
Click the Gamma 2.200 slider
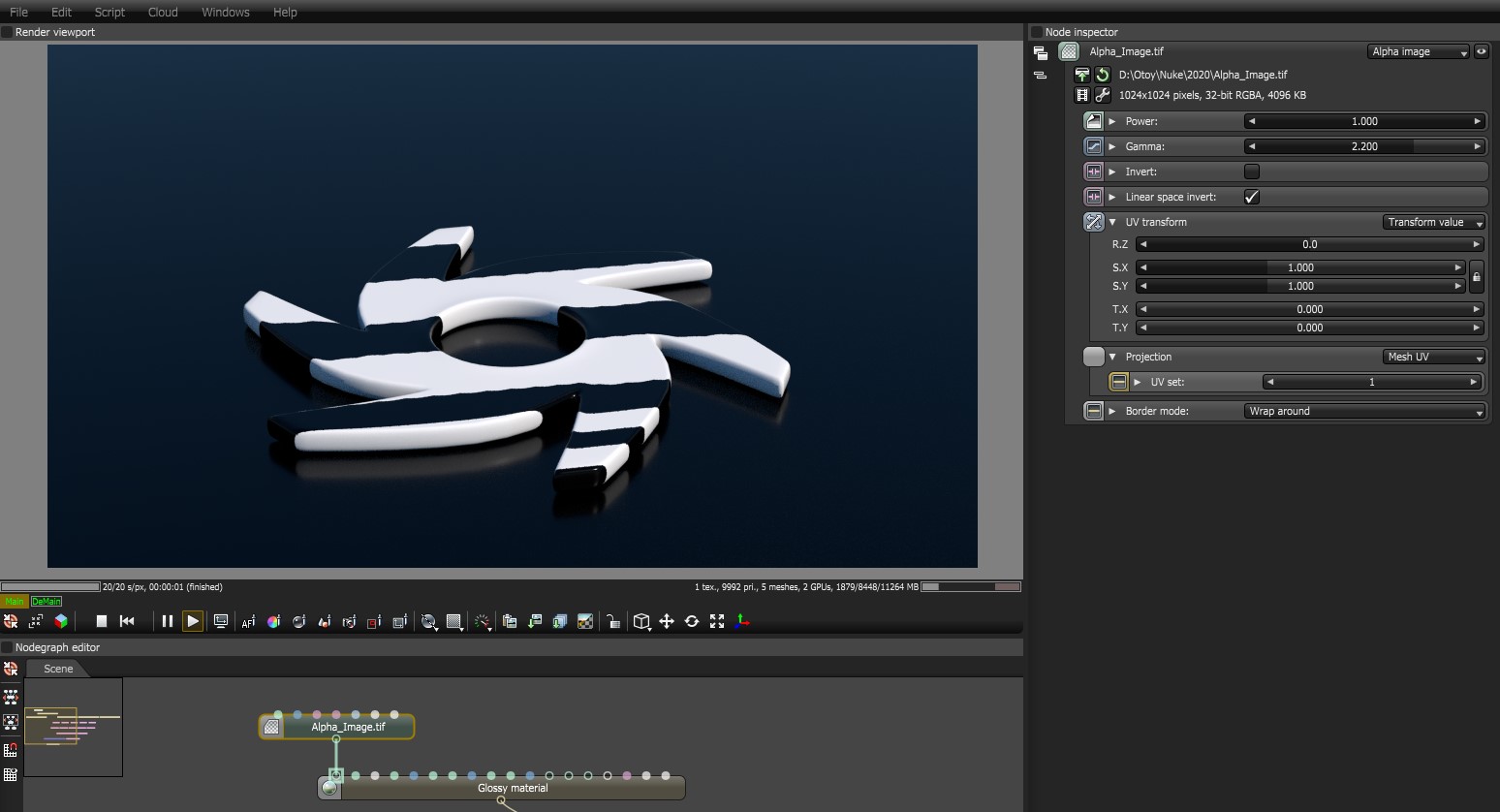(1364, 146)
